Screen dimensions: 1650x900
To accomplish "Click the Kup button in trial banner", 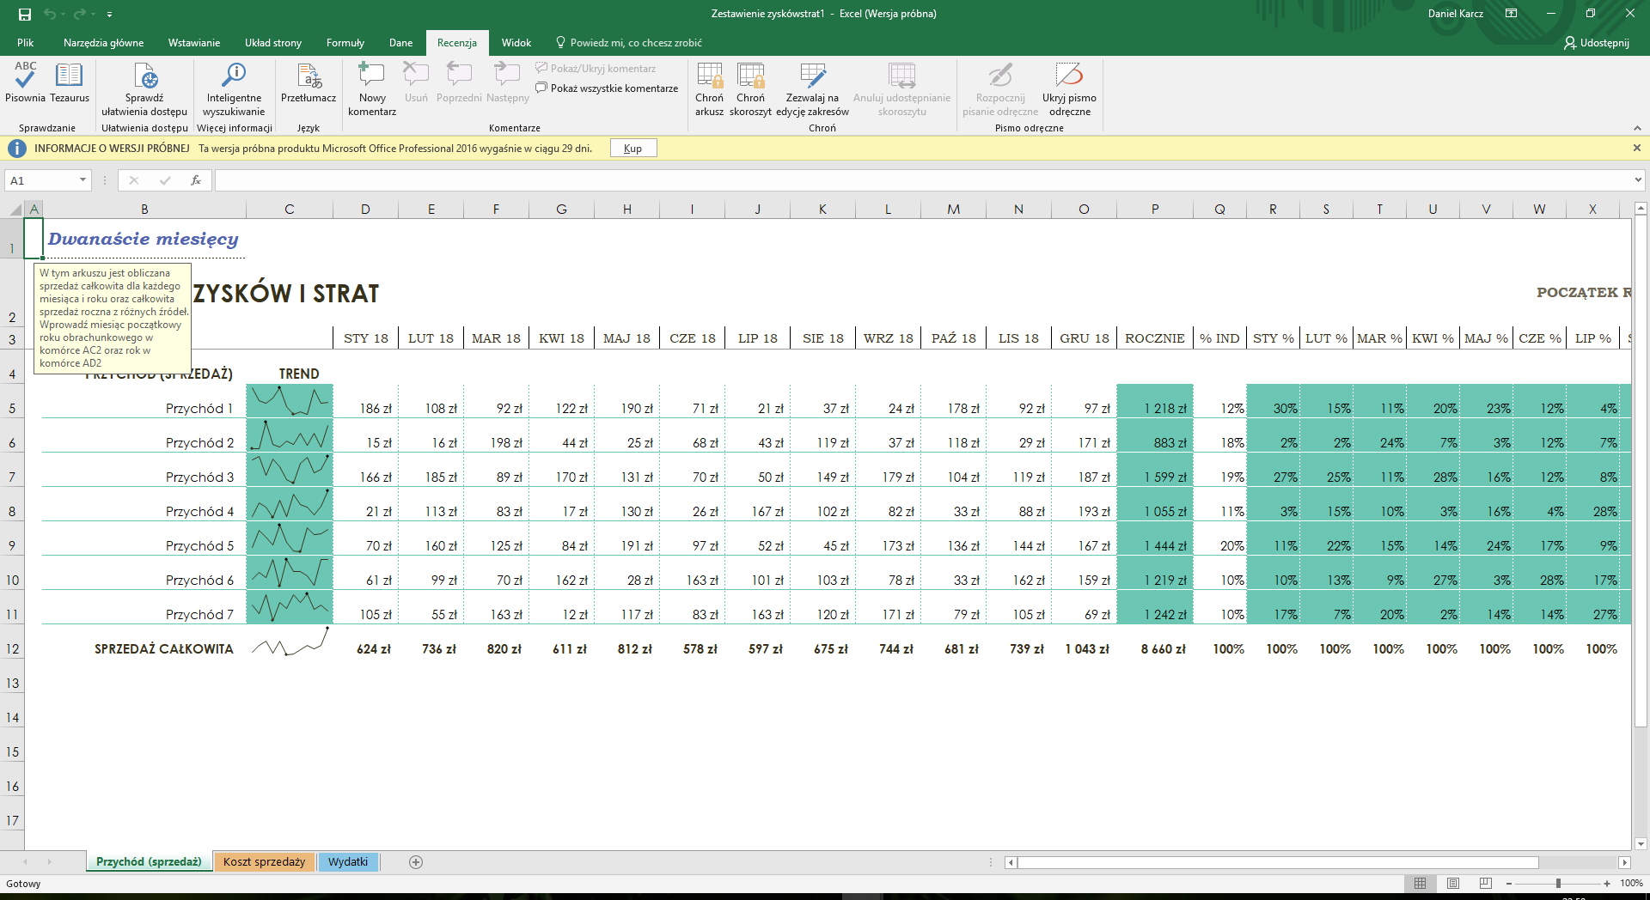I will click(x=633, y=149).
